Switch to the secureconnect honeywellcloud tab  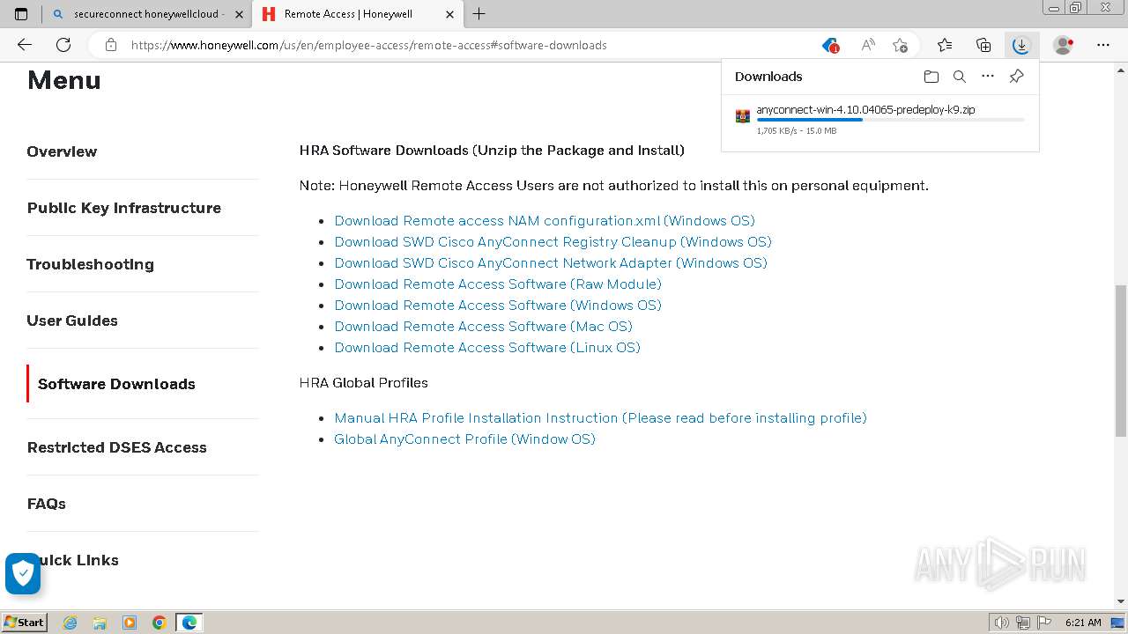[x=147, y=14]
